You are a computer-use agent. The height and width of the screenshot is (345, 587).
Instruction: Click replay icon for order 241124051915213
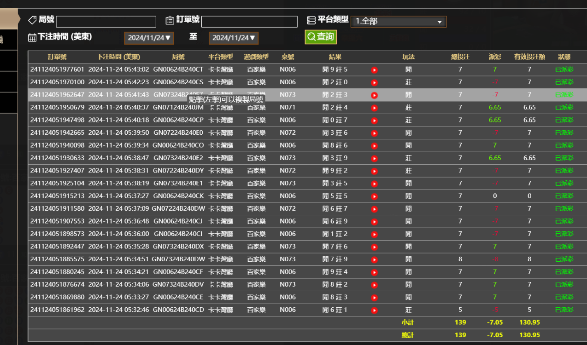[374, 196]
